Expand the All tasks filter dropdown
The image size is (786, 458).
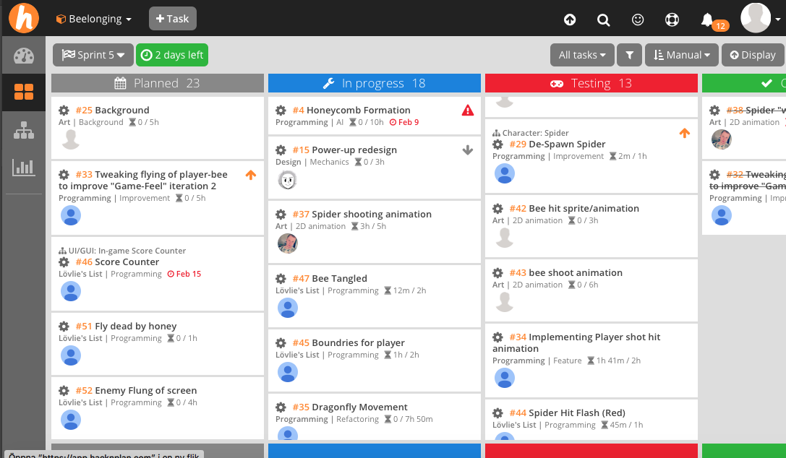(x=582, y=55)
